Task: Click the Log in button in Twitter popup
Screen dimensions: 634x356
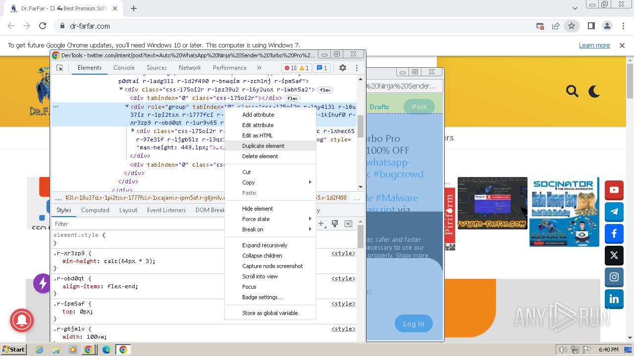Action: click(x=414, y=324)
